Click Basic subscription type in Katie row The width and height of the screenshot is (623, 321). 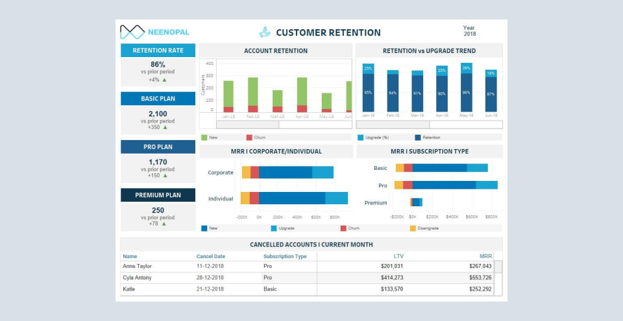tap(270, 289)
